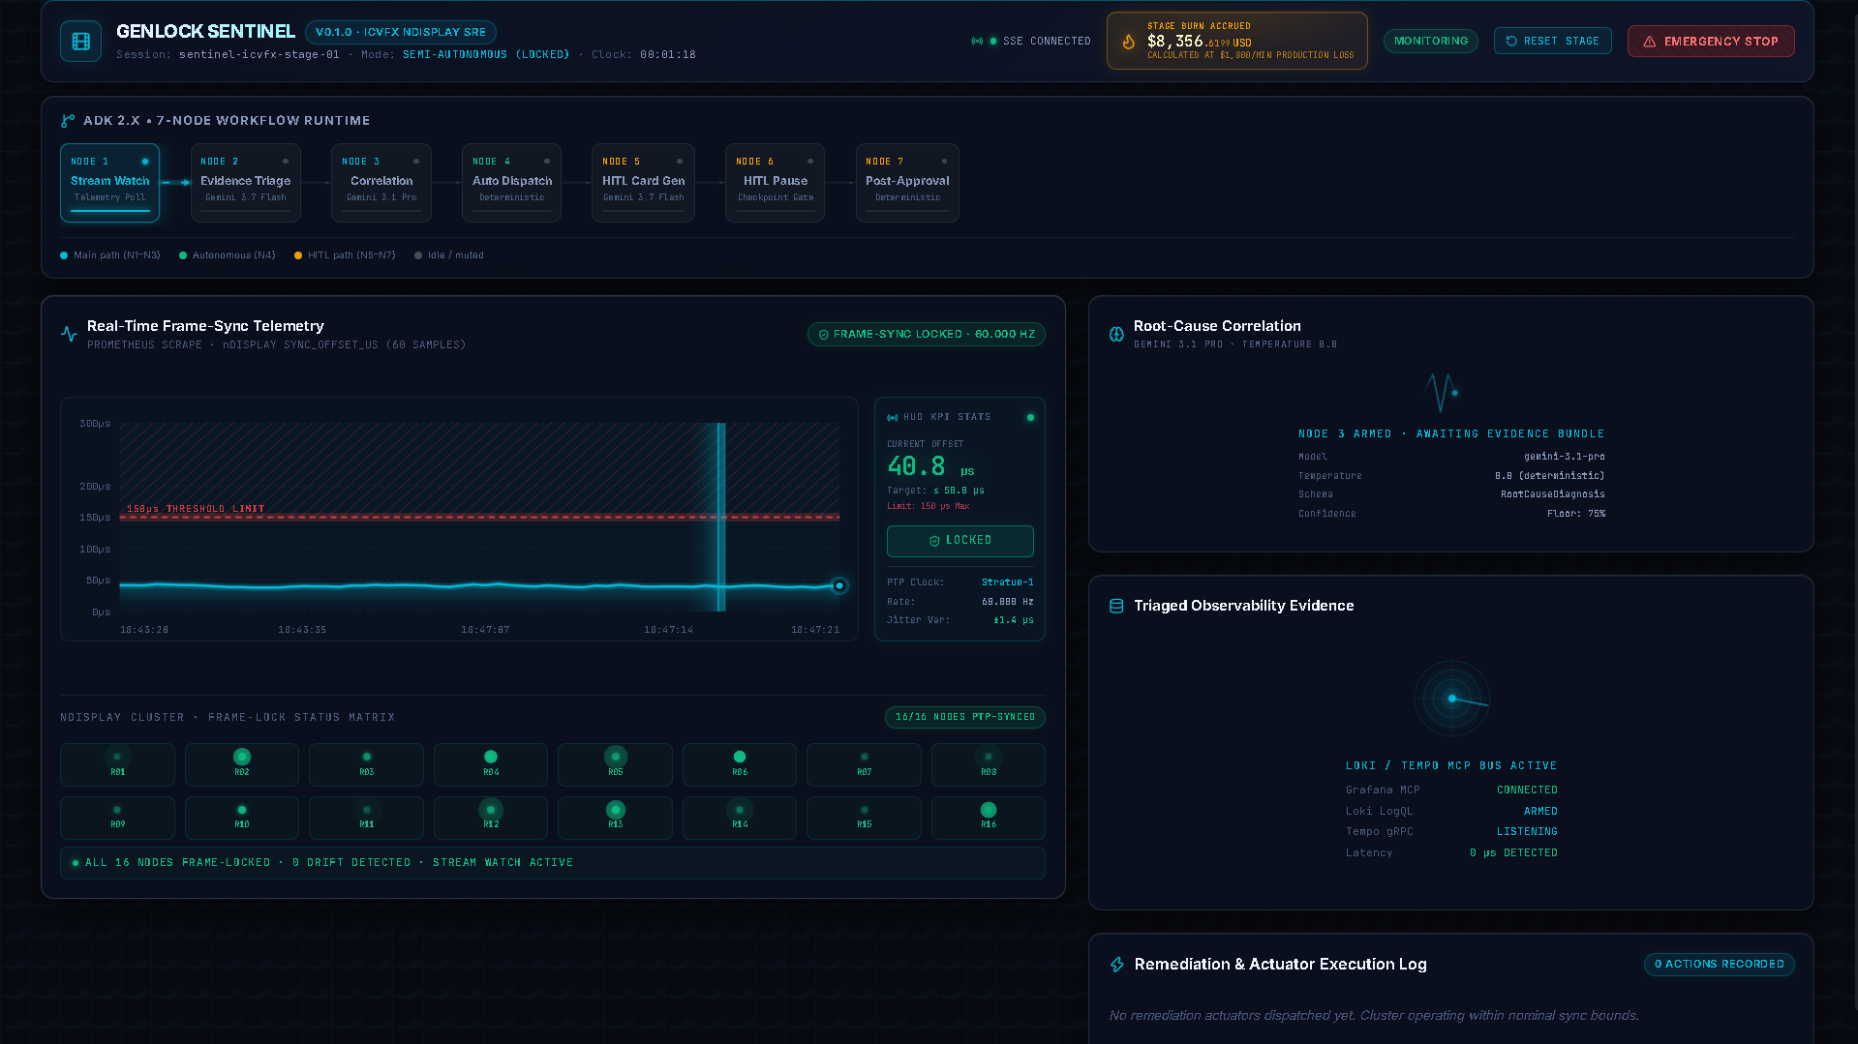The image size is (1858, 1044).
Task: Click R06 node status indicator
Action: [740, 757]
